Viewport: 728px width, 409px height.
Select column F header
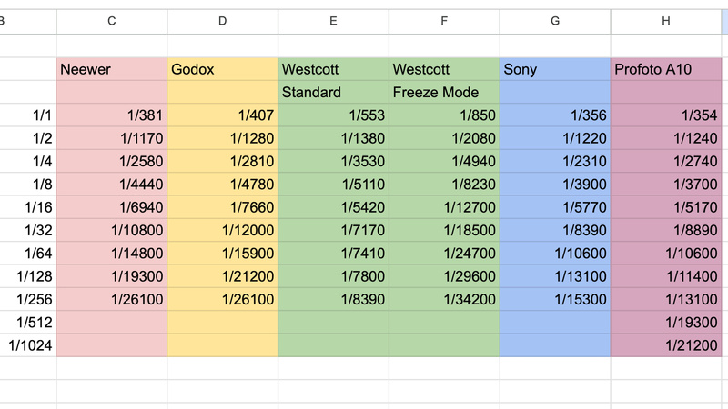click(444, 21)
